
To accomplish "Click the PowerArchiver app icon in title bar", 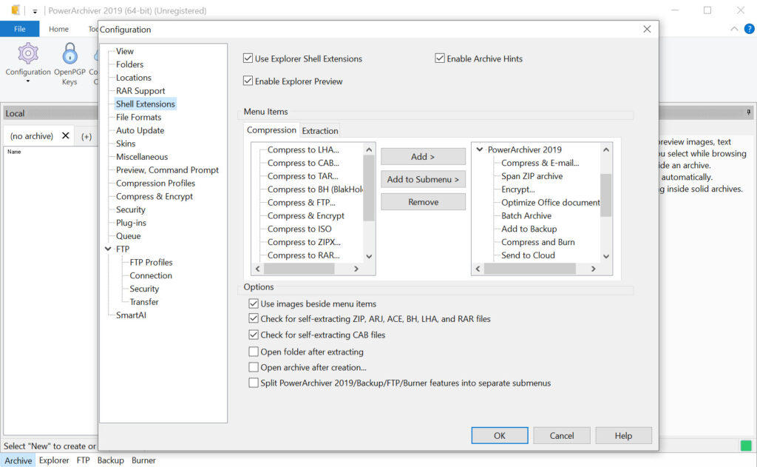I will coord(16,10).
